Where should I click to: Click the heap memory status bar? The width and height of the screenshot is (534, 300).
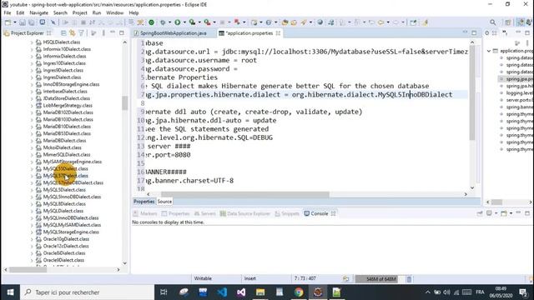click(380, 279)
